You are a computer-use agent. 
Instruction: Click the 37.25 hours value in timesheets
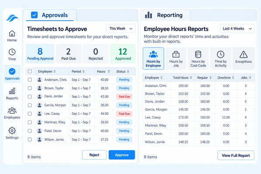104,140
